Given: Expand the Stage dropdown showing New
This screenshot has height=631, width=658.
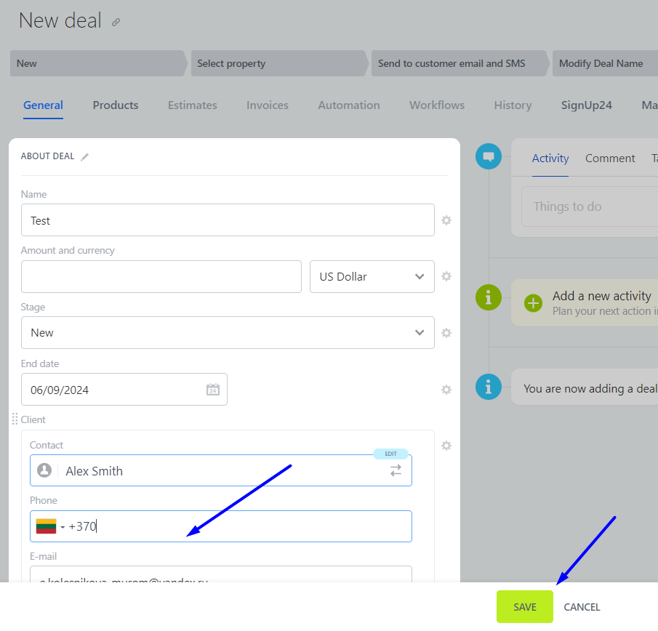Looking at the screenshot, I should pos(228,333).
